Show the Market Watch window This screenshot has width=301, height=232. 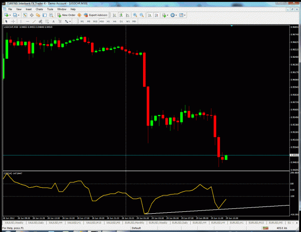(25, 15)
